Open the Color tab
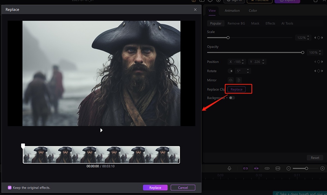 [253, 11]
